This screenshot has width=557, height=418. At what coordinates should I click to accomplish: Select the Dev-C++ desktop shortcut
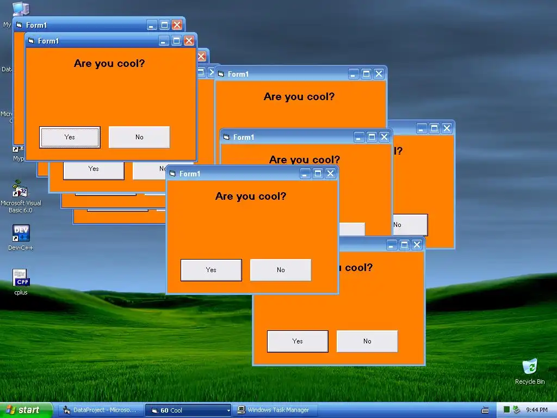click(21, 237)
